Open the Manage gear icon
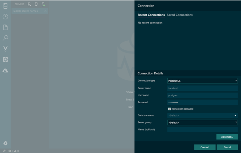The image size is (241, 153). pos(5,143)
